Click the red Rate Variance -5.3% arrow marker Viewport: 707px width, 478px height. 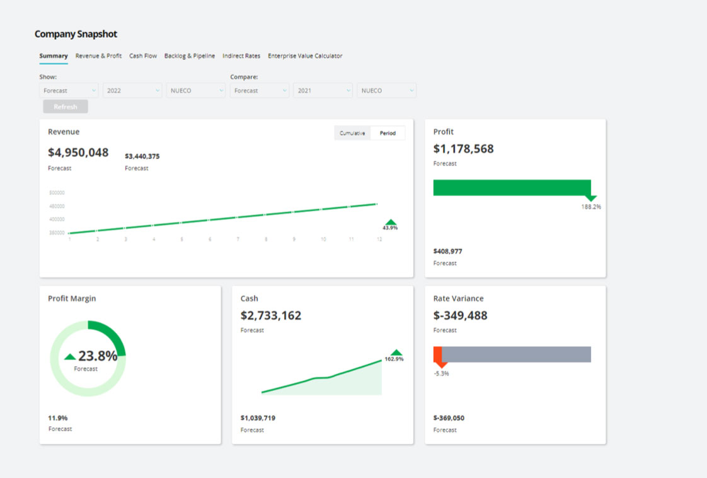pyautogui.click(x=441, y=364)
